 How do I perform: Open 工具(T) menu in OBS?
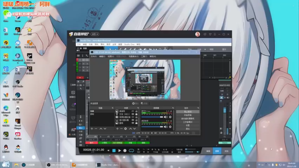coord(144,56)
